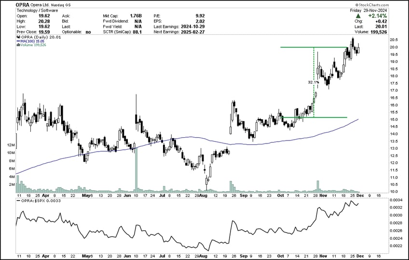Viewport: 409px width, 260px height.
Task: Click the 12M volume axis label
Action: [11, 145]
